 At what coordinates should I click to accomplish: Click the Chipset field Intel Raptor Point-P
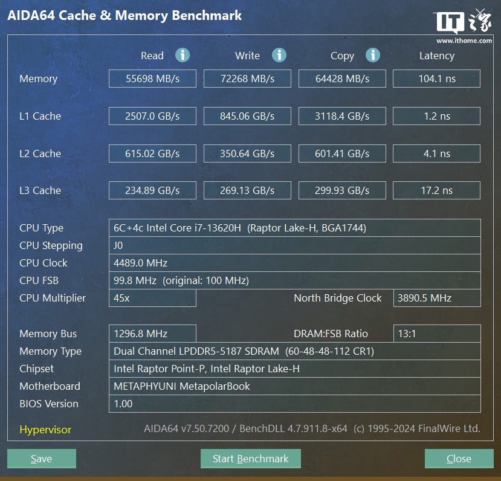click(294, 369)
